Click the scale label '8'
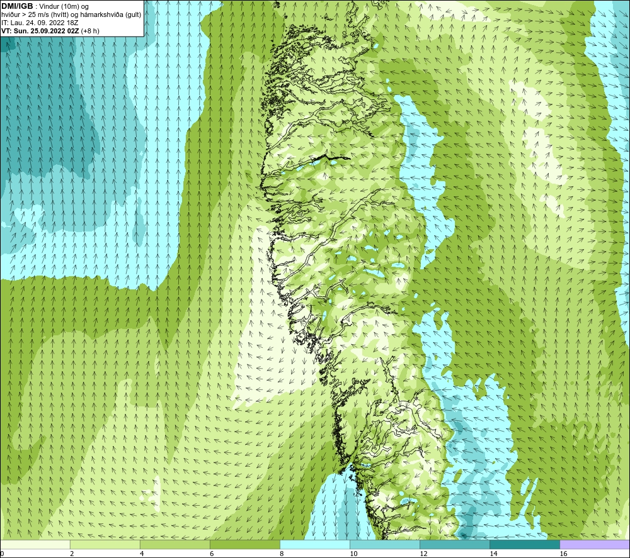Screen dimensions: 630x558 [282, 554]
